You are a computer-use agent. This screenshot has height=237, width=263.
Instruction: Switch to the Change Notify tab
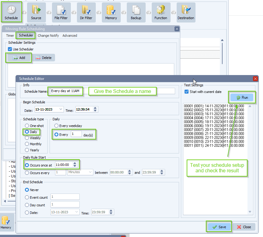pyautogui.click(x=48, y=36)
